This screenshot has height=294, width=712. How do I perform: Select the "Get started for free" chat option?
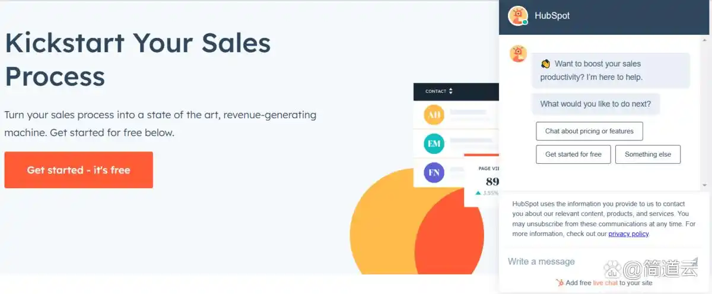[573, 154]
